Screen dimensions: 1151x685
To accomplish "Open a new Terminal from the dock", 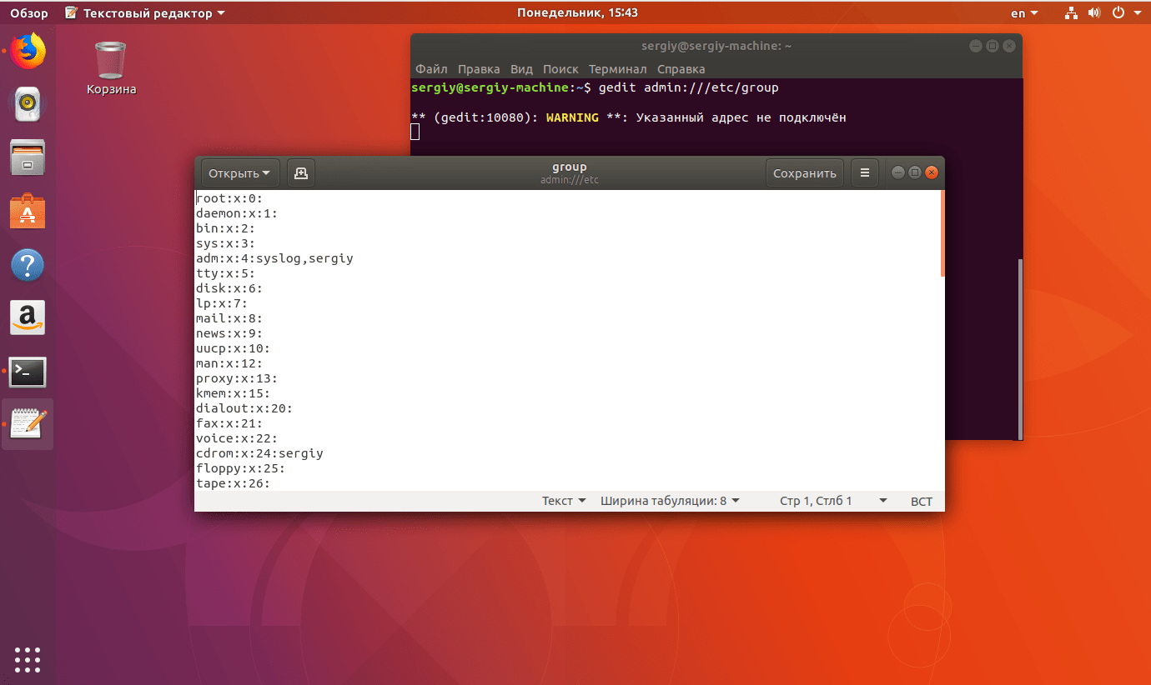I will tap(28, 372).
